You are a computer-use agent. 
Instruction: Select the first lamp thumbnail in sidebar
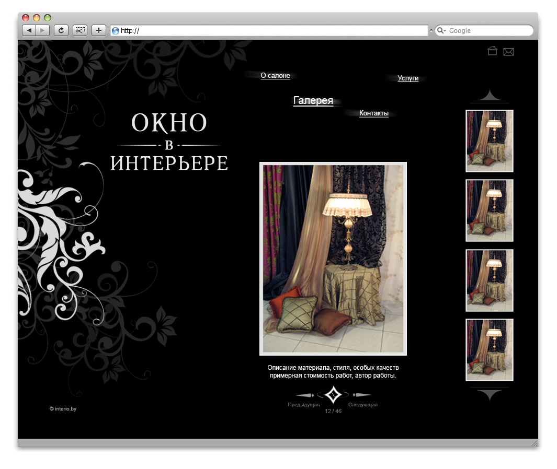click(x=489, y=141)
